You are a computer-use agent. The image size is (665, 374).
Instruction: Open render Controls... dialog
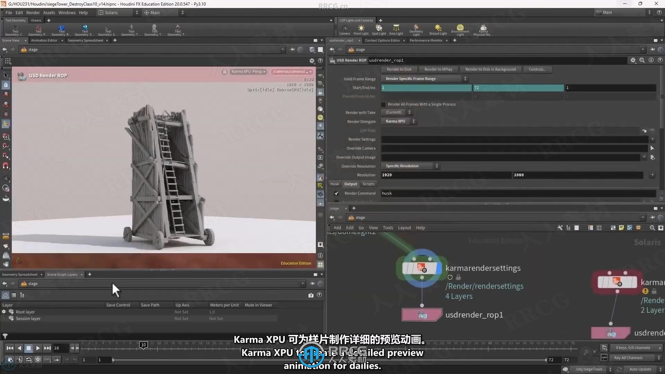tap(537, 69)
